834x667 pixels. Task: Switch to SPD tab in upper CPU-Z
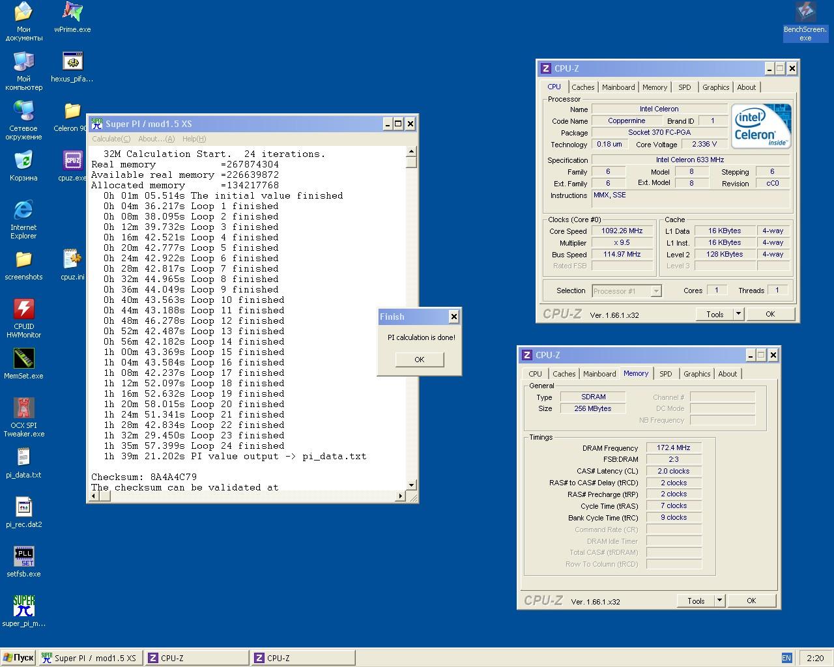[x=684, y=87]
